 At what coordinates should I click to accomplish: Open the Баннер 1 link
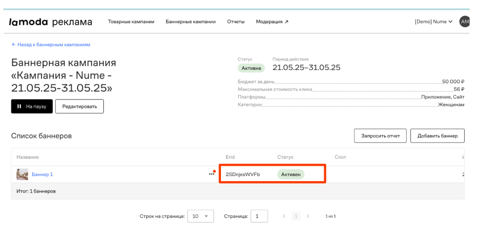[43, 174]
